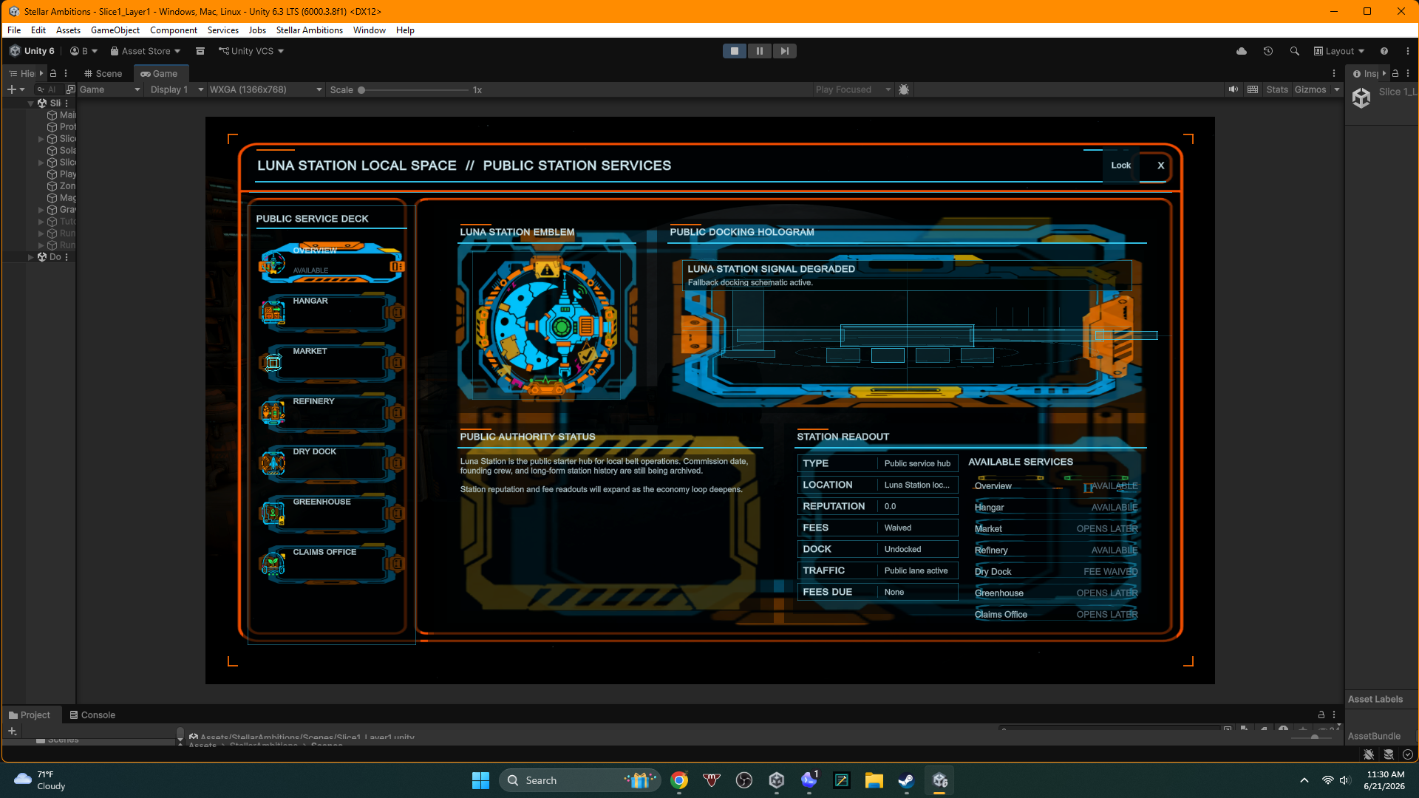The height and width of the screenshot is (798, 1419).
Task: Open Unity search magnifier in top toolbar
Action: [1295, 51]
